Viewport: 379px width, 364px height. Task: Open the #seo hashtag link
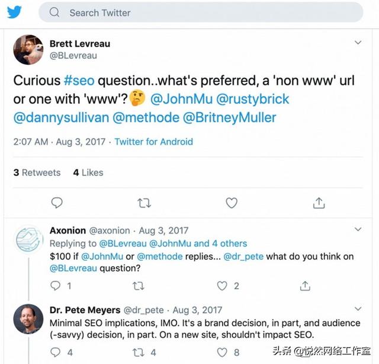pyautogui.click(x=79, y=80)
